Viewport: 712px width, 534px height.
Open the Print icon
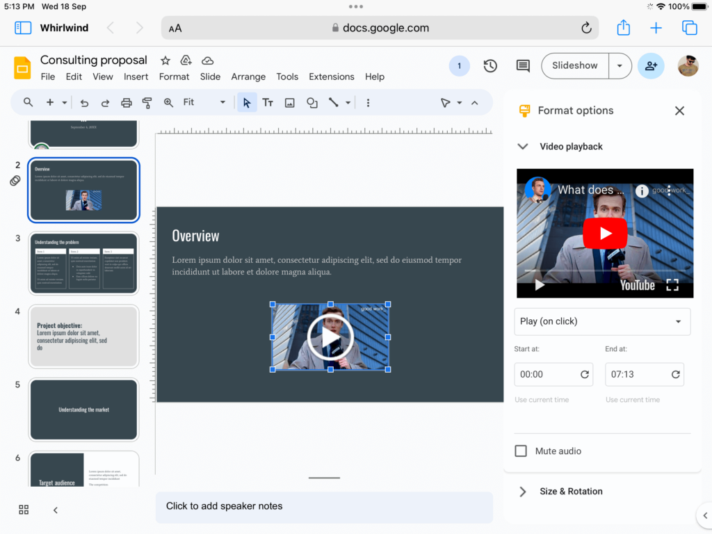(x=126, y=102)
